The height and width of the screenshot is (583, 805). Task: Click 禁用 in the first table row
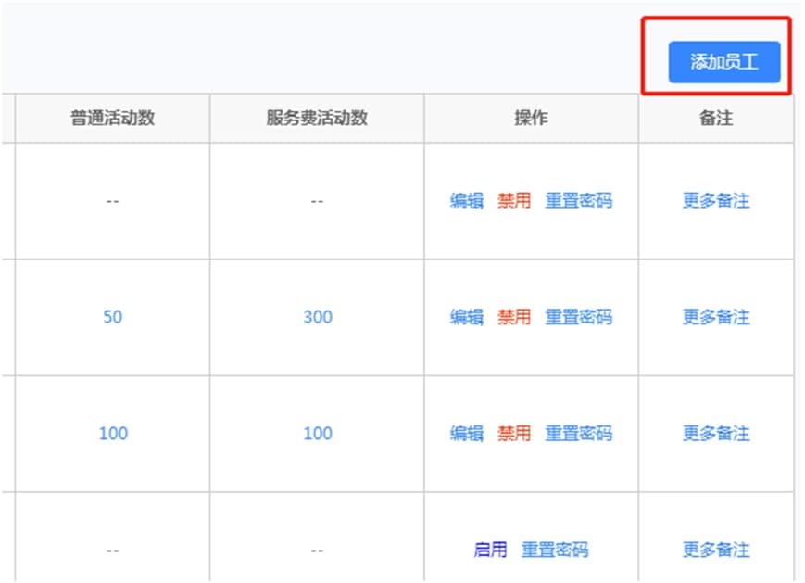tap(514, 200)
